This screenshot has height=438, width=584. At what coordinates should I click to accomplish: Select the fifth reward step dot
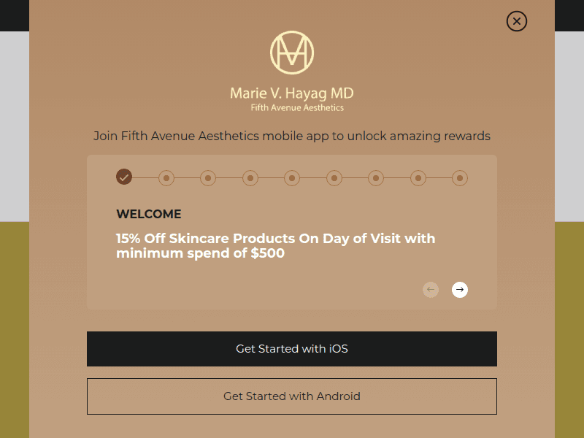[292, 178]
